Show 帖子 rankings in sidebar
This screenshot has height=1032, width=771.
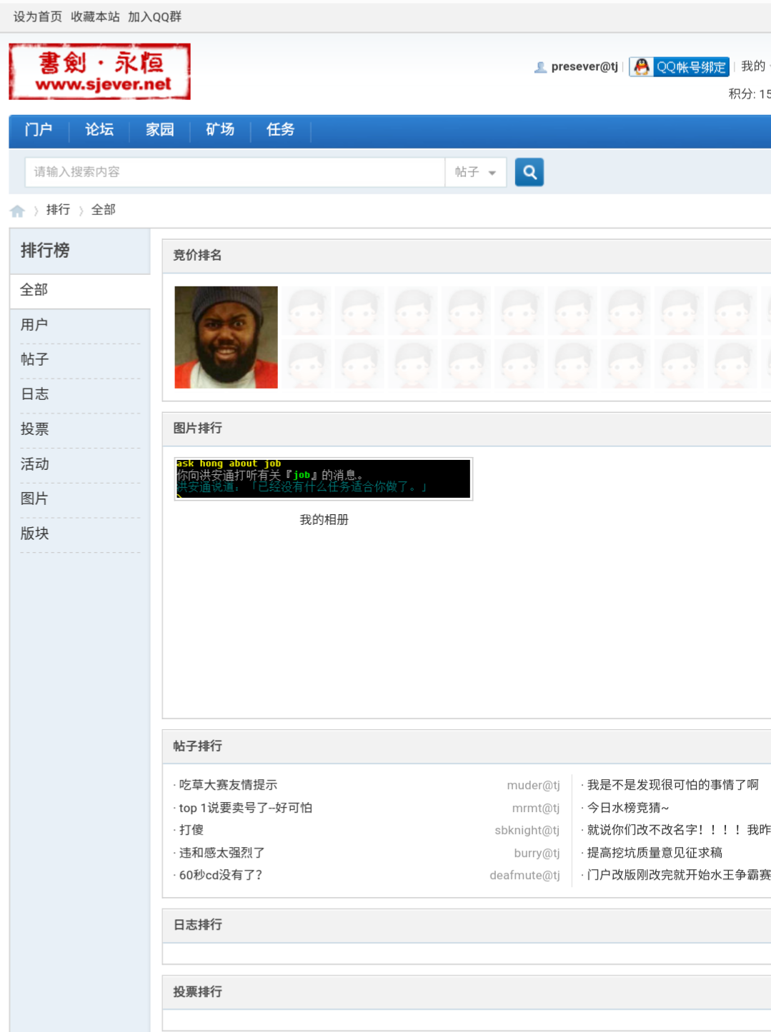(80, 360)
